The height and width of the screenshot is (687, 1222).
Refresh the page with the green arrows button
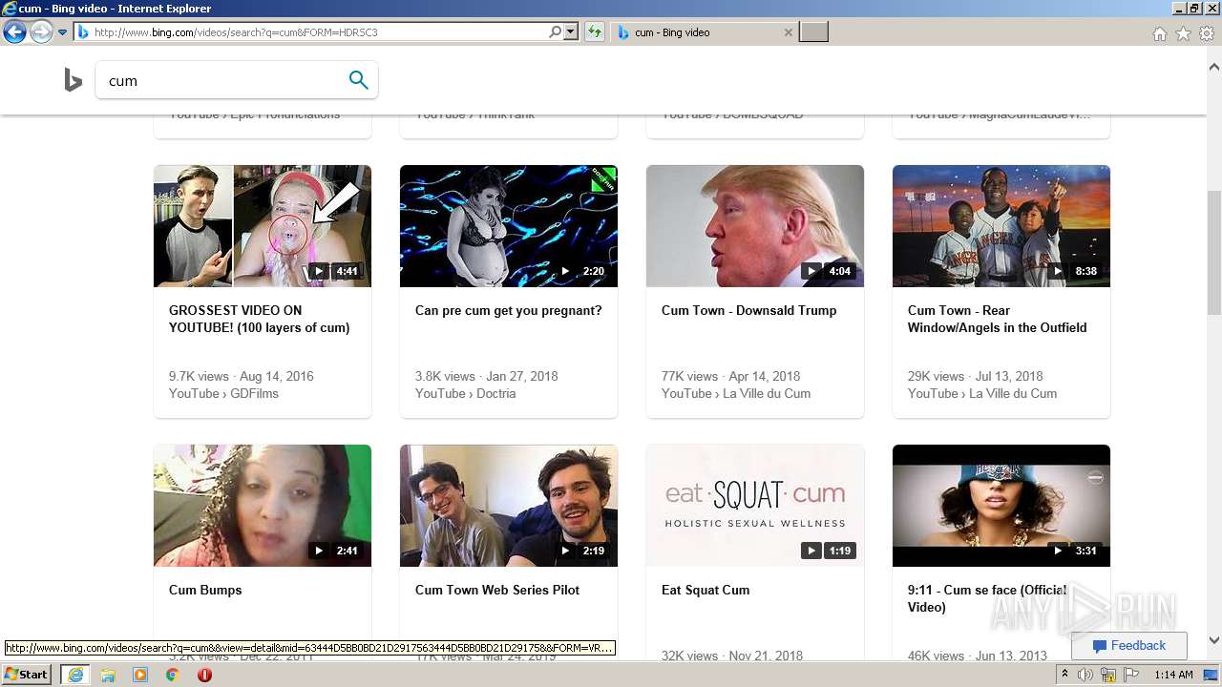595,32
